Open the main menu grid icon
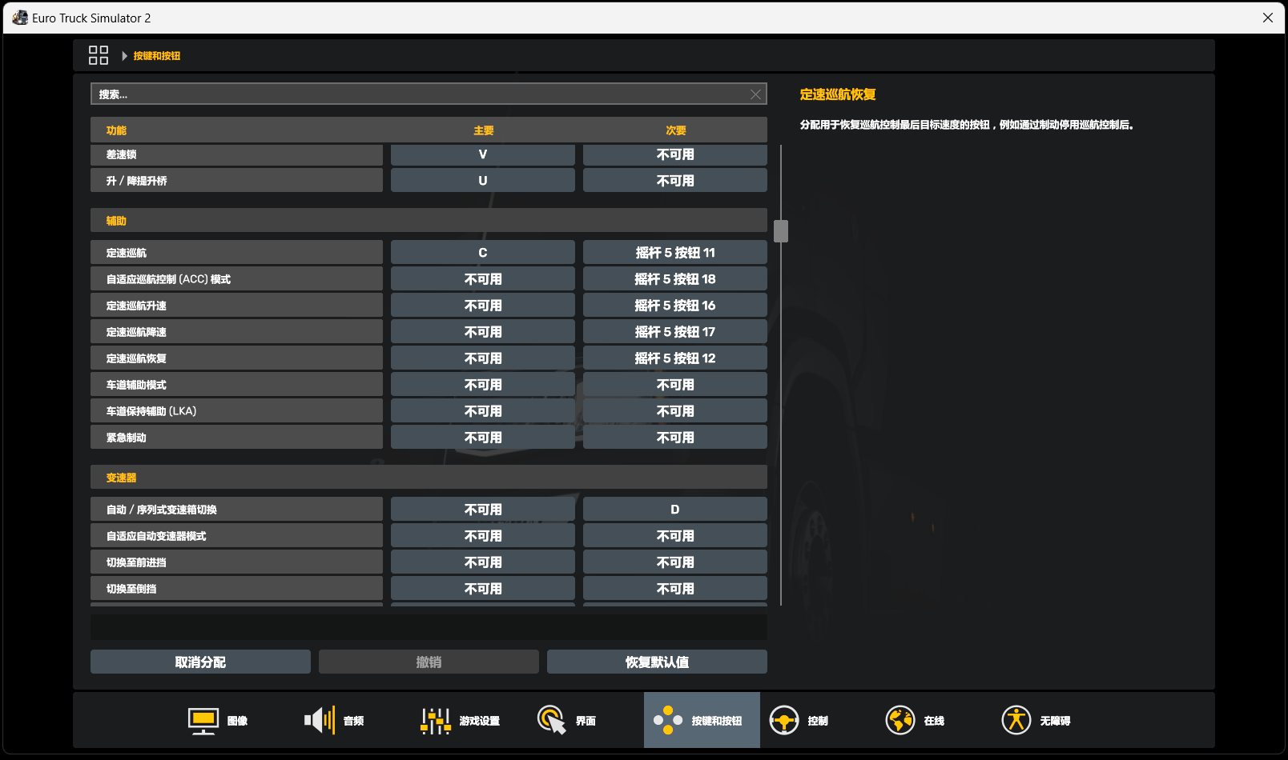The image size is (1288, 760). (x=98, y=55)
